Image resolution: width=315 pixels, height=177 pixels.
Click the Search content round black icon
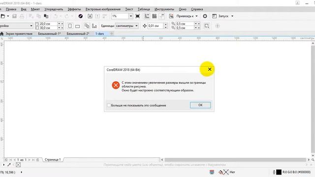point(81,16)
